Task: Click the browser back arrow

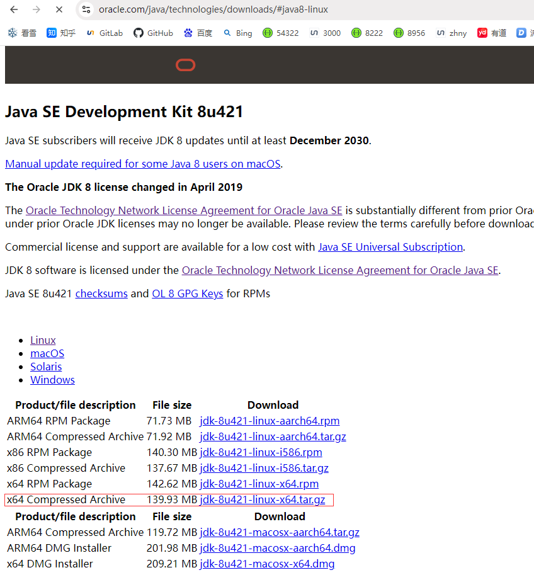Action: (x=14, y=9)
